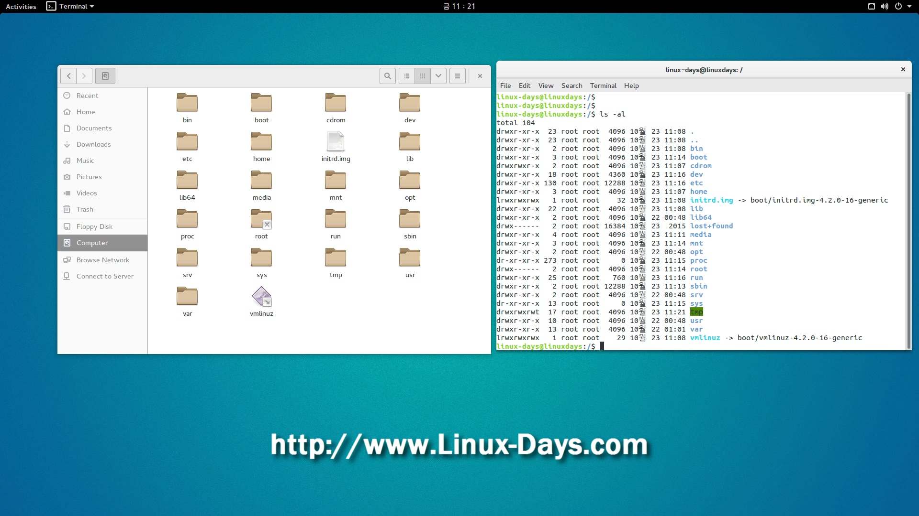The width and height of the screenshot is (919, 516).
Task: Click lost+found entry in terminal listing
Action: (711, 226)
